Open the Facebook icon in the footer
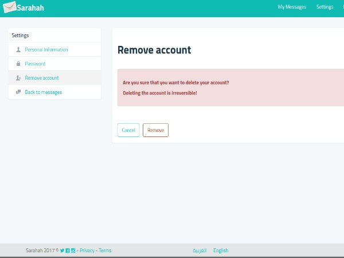Image resolution: width=344 pixels, height=258 pixels. [68, 251]
